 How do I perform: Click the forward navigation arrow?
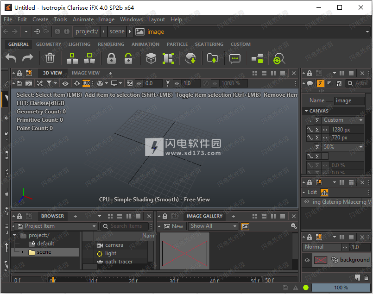(x=15, y=31)
